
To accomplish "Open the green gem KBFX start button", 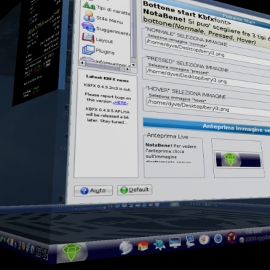I will [72, 252].
